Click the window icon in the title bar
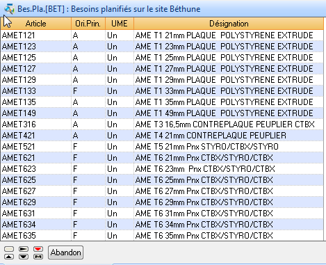Screen dimensions: 326x265 tap(9, 9)
